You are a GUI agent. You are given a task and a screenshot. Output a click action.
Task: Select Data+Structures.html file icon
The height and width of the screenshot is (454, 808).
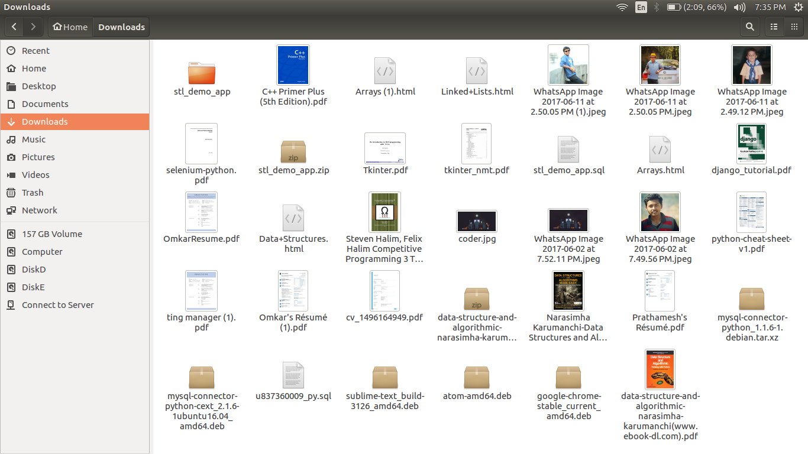293,219
